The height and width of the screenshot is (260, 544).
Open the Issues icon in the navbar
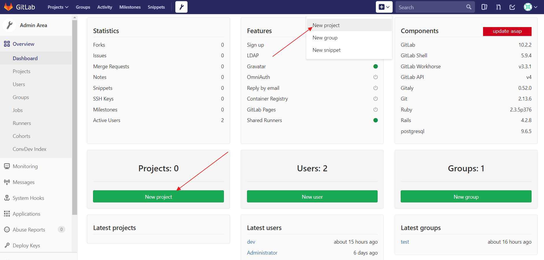click(484, 7)
